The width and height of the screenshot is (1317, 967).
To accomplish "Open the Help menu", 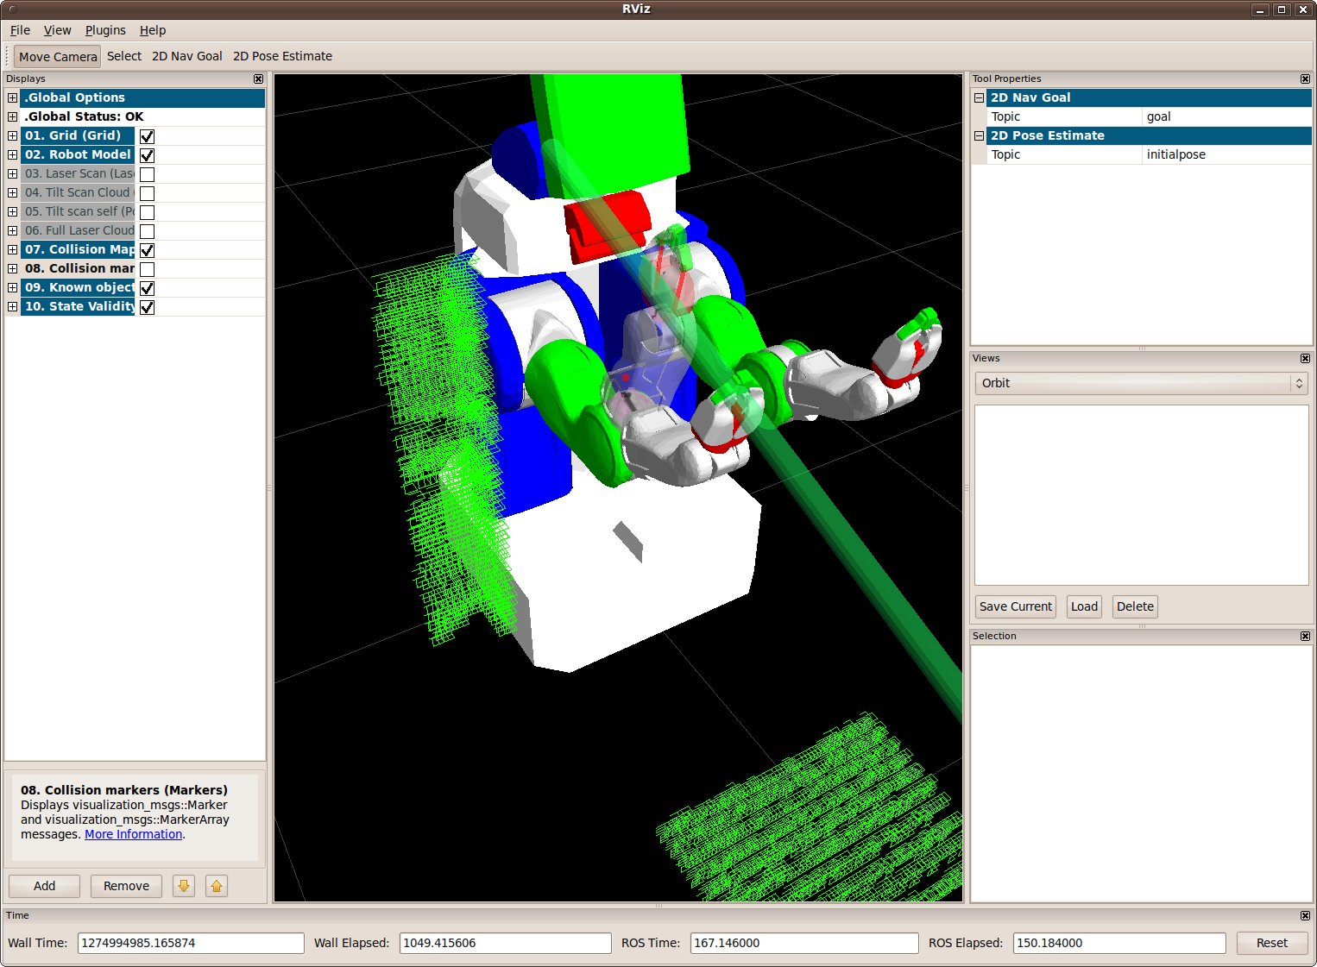I will coord(153,30).
